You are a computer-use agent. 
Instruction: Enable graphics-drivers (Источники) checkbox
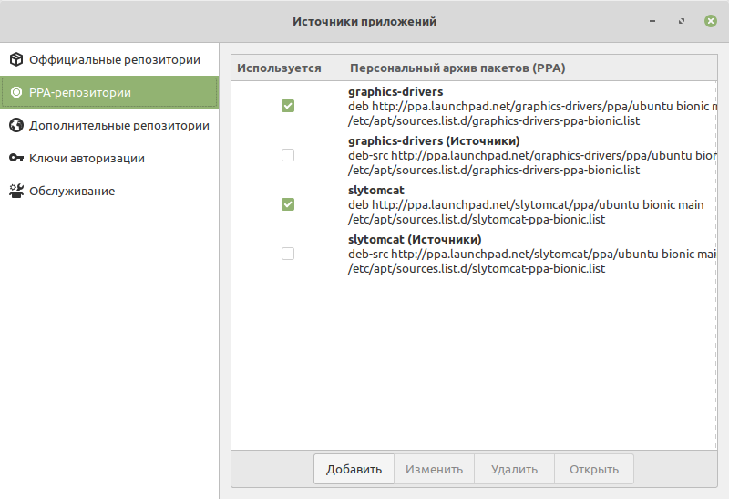[x=288, y=155]
